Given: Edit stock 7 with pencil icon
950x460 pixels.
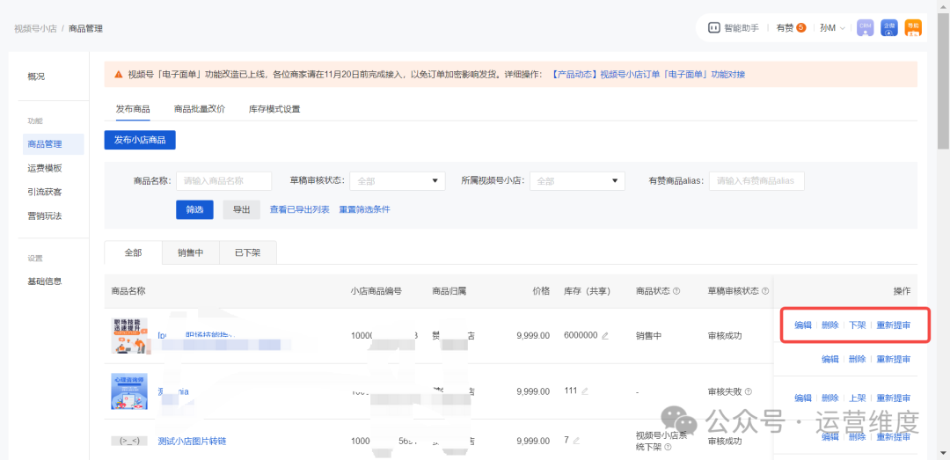Looking at the screenshot, I should [576, 441].
